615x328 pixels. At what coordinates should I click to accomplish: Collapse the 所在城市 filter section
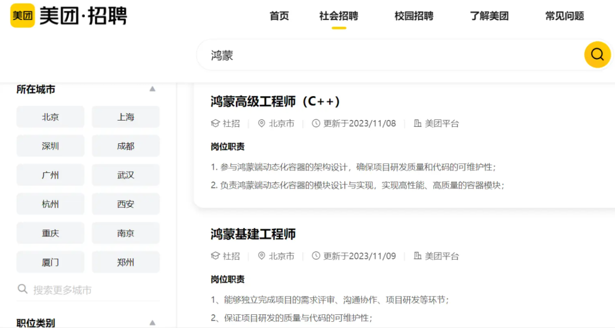152,89
